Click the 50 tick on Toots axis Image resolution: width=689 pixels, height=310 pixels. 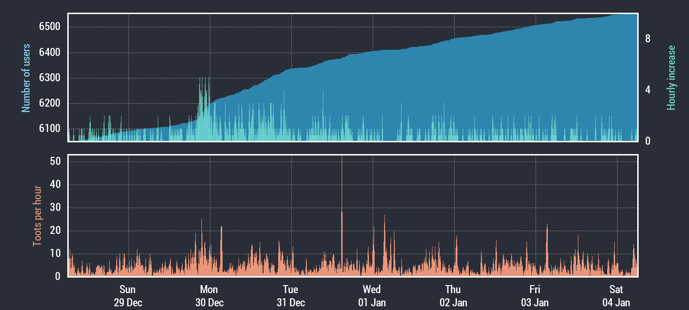55,162
